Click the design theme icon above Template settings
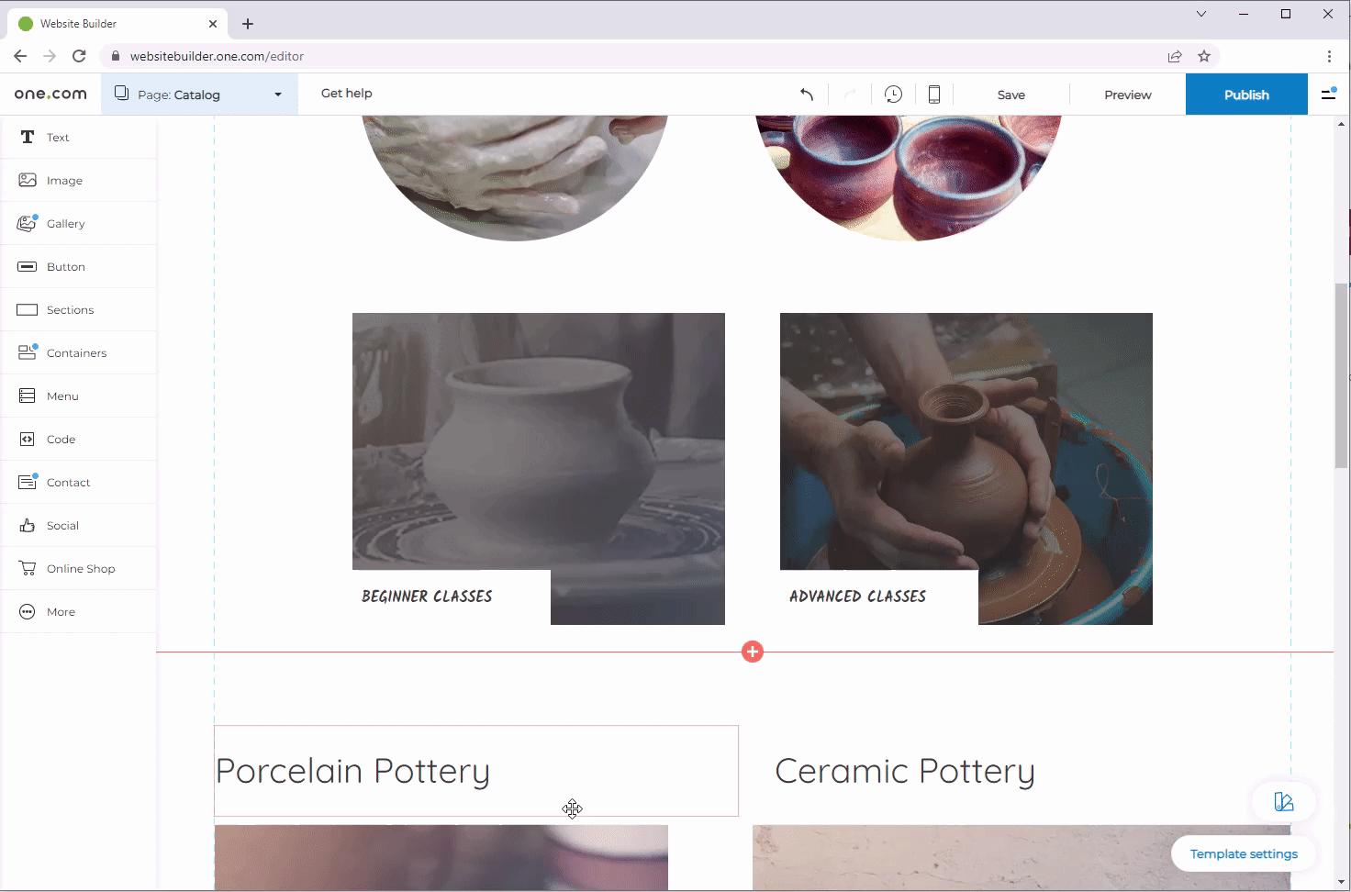This screenshot has height=892, width=1351. click(1284, 802)
